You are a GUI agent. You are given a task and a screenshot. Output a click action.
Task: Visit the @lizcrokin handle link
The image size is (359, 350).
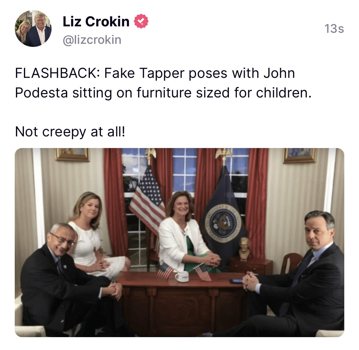[x=92, y=40]
